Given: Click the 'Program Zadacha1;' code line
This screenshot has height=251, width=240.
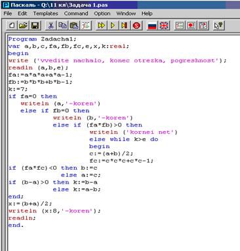Looking at the screenshot, I should point(42,39).
